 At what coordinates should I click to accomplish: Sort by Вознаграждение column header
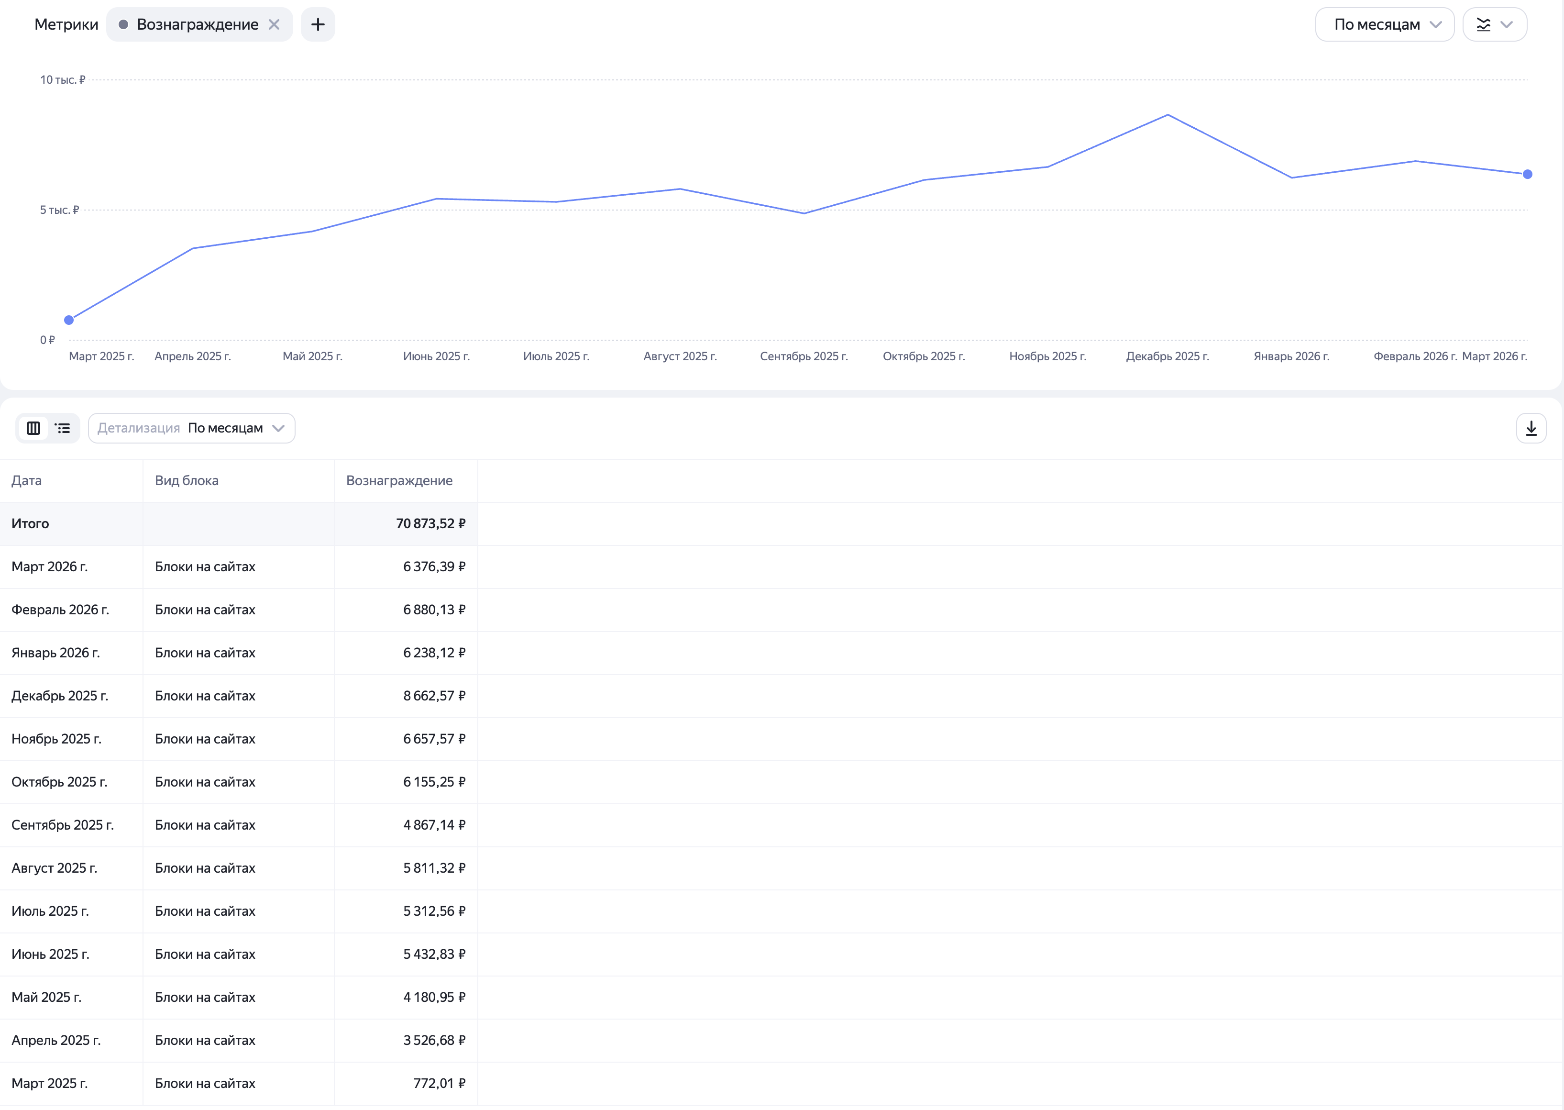(x=399, y=480)
